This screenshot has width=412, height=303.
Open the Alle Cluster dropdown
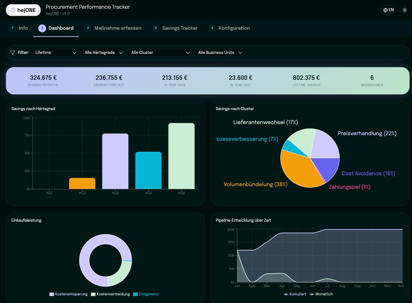[x=159, y=53]
